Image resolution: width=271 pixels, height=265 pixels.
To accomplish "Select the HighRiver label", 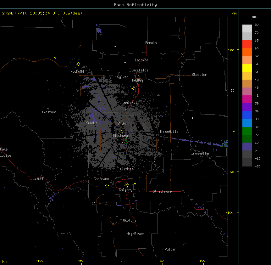I will [135, 234].
